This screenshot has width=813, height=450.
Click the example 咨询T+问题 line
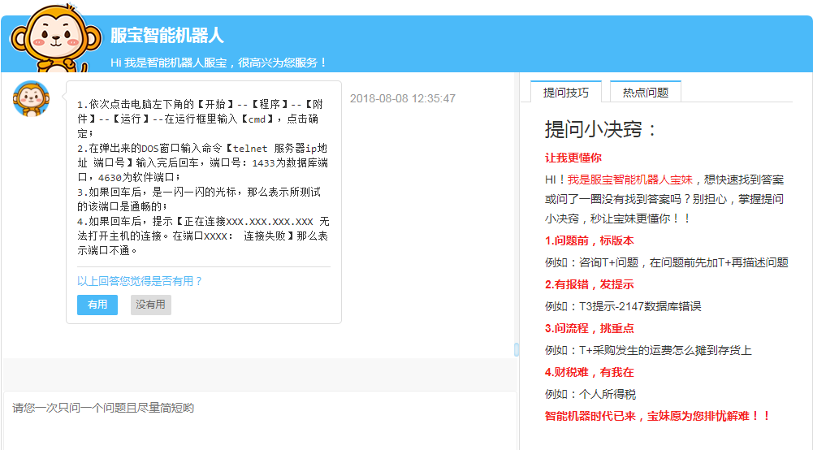pos(666,263)
